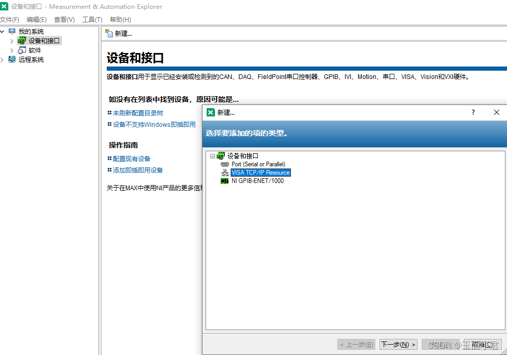Viewport: 507px width, 355px height.
Task: Open the 工具(T) menu
Action: click(92, 20)
